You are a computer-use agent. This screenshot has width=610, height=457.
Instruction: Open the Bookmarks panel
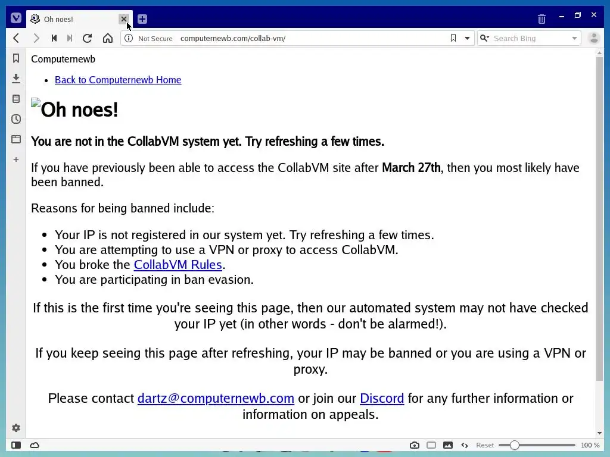(x=16, y=58)
